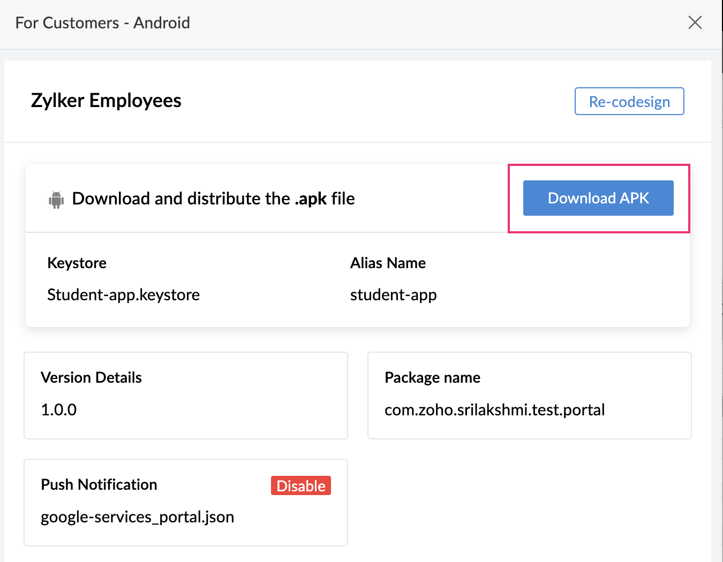Click the Android robot icon
The width and height of the screenshot is (723, 562).
click(x=56, y=199)
